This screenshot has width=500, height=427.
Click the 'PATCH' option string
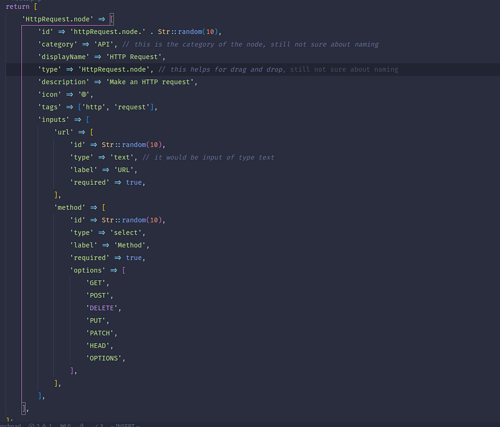click(x=100, y=333)
